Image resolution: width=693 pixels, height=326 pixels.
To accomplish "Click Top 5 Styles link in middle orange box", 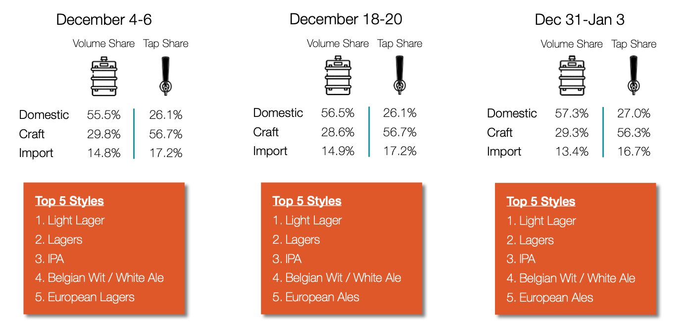I will [307, 201].
